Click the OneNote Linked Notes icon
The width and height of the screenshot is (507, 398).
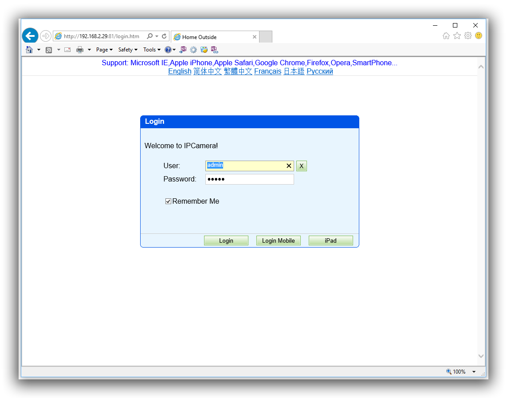pos(214,50)
